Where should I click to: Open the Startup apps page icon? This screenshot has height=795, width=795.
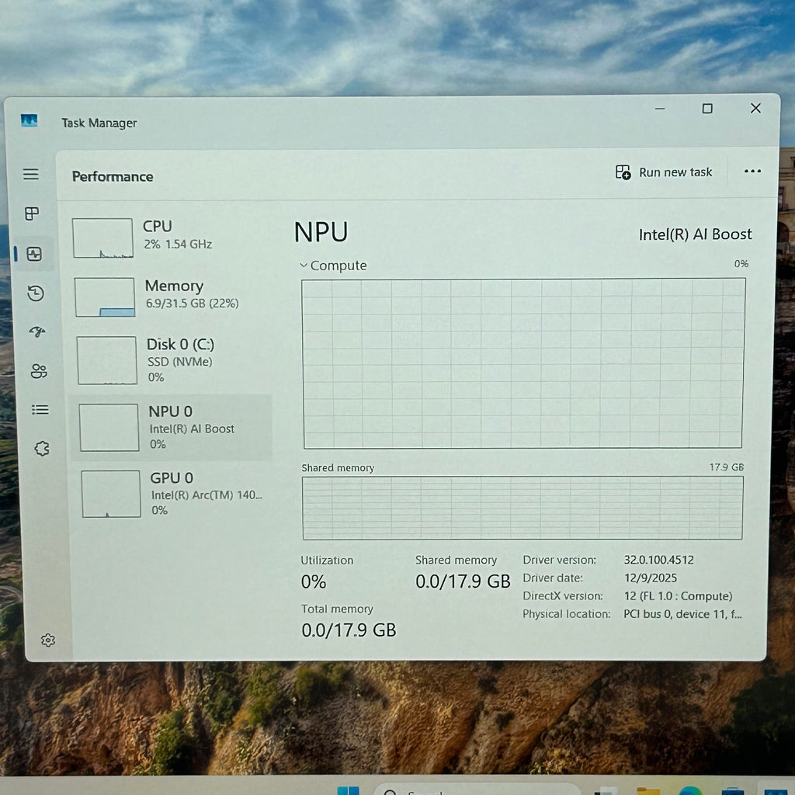(x=37, y=332)
